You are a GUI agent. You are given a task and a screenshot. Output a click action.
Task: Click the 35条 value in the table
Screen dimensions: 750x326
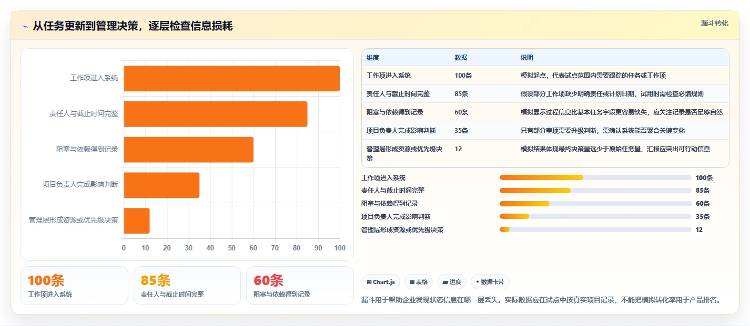point(462,131)
